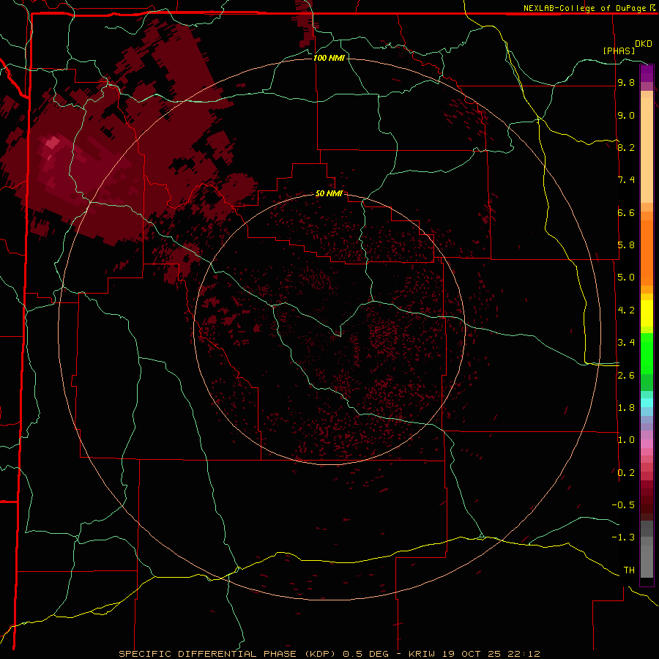659x659 pixels.
Task: Click the -1.3 value on the legend
Action: (623, 537)
